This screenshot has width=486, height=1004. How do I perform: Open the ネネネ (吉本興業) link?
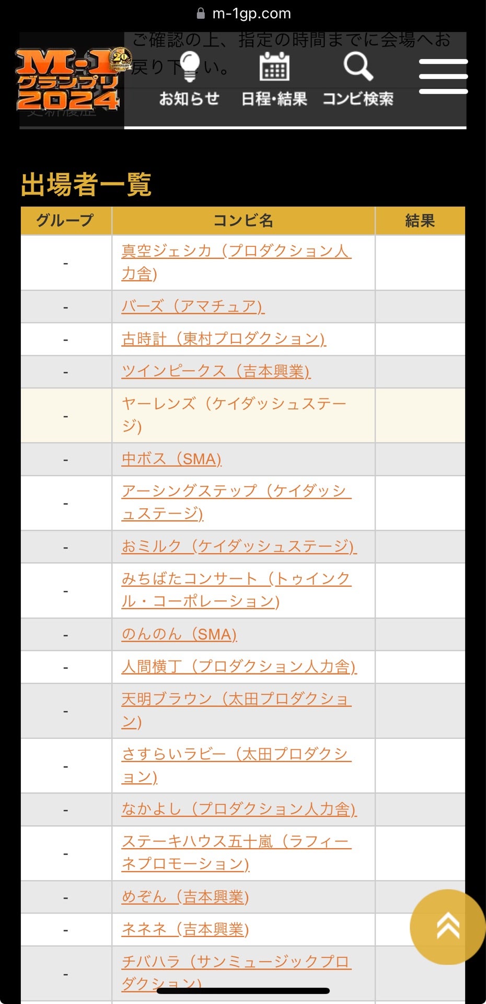click(x=185, y=929)
